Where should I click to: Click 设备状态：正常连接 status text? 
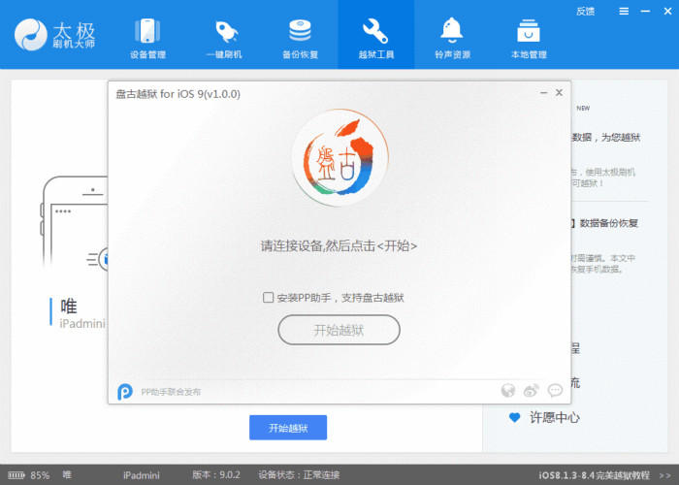pyautogui.click(x=299, y=475)
